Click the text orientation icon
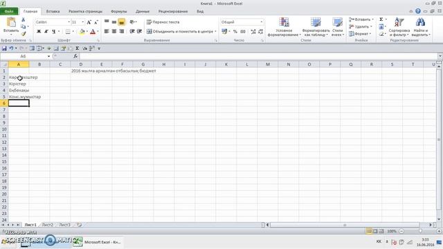 click(132, 21)
